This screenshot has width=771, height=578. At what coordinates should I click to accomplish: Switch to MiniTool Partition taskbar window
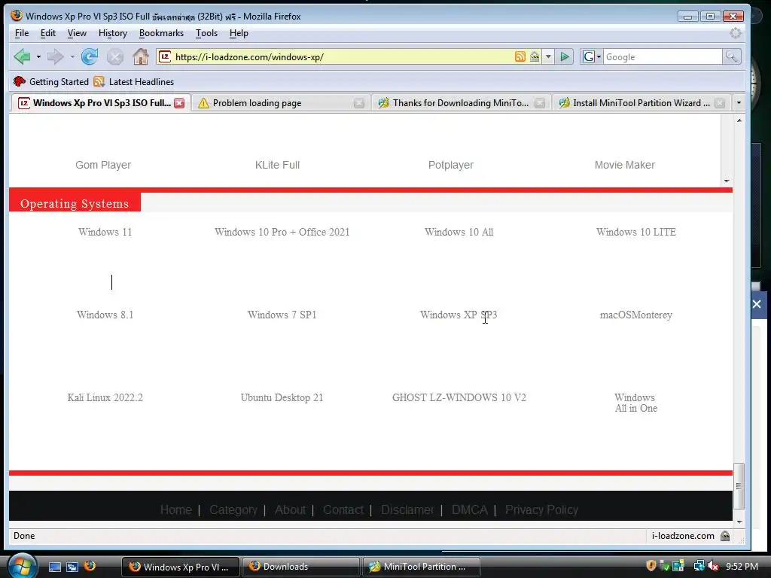(421, 567)
